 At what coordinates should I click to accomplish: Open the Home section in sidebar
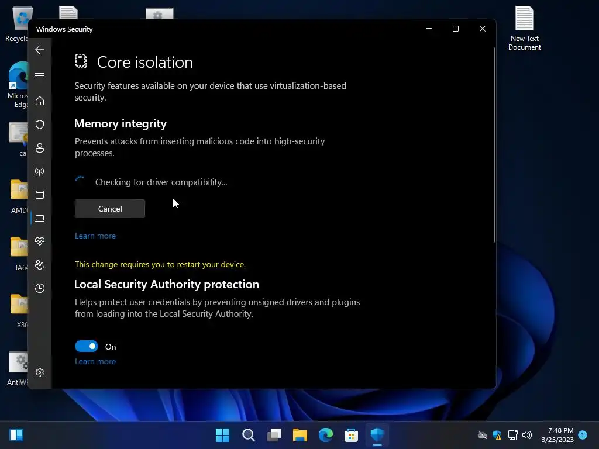pyautogui.click(x=40, y=101)
